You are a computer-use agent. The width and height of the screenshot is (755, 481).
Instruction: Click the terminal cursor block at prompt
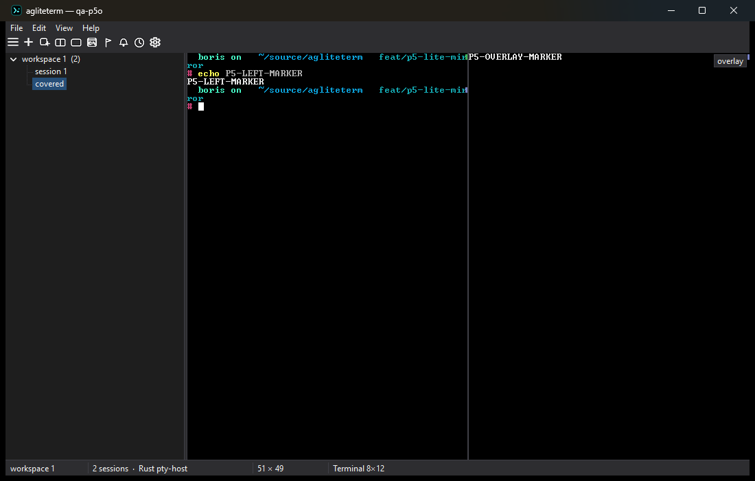click(201, 107)
